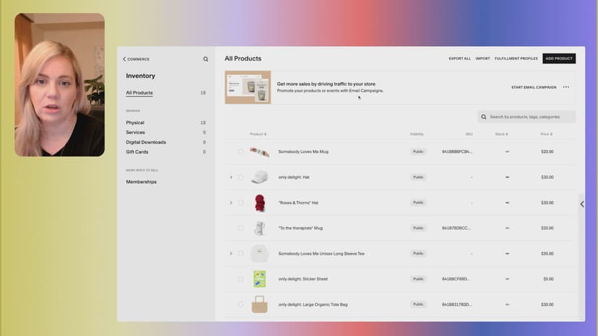Check the Somebody Loves Me Mug checkbox
The width and height of the screenshot is (598, 336).
240,152
